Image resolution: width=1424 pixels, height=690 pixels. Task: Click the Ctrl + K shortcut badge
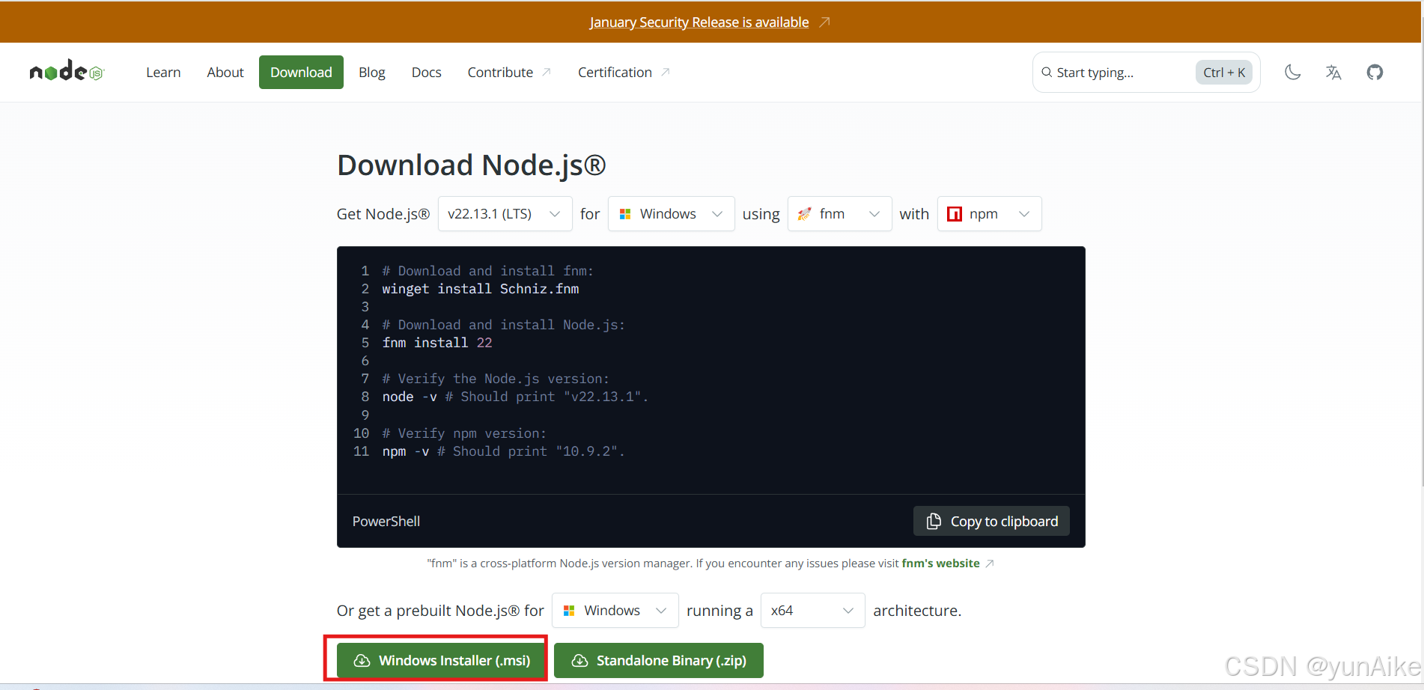[x=1224, y=72]
